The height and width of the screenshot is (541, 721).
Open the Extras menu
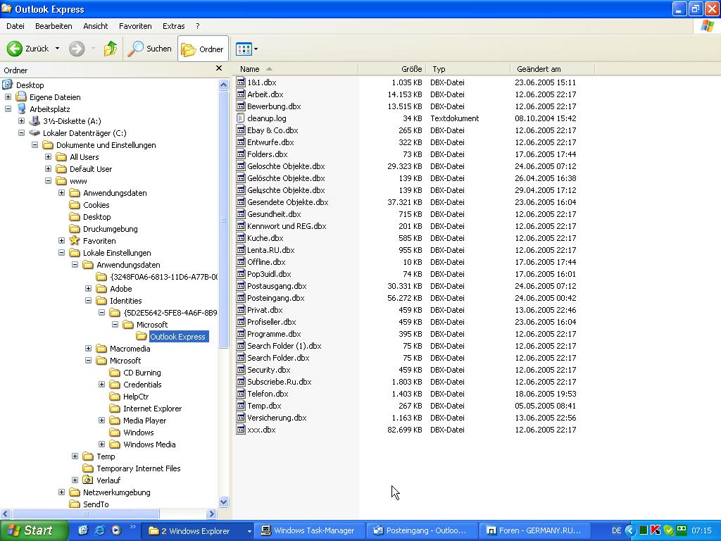coord(174,26)
